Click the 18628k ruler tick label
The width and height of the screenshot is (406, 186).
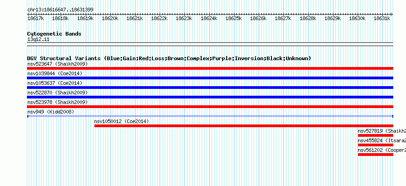point(308,18)
